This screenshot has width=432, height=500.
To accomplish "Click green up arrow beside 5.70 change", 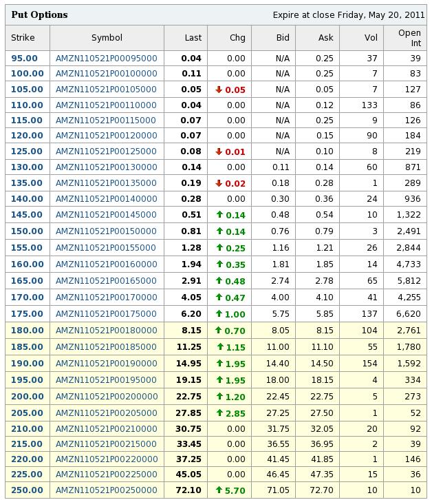I will coord(219,490).
